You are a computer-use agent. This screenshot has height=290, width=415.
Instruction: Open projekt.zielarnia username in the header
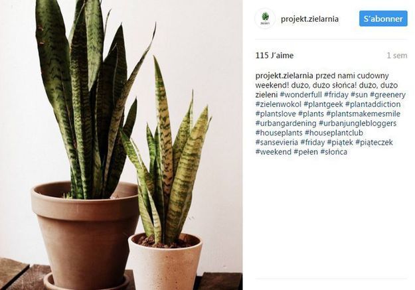(309, 19)
